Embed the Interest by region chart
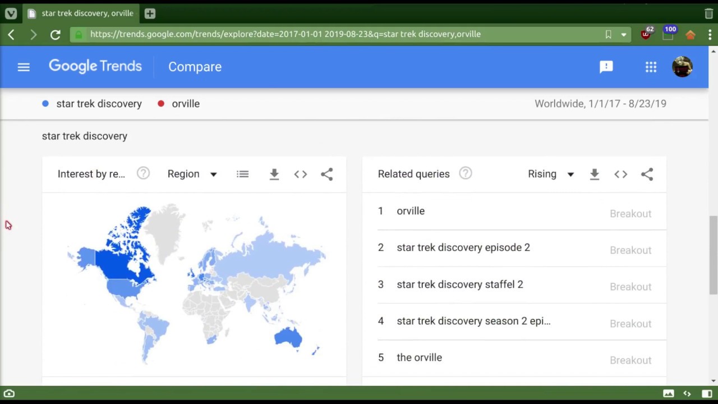The width and height of the screenshot is (718, 404). (x=301, y=174)
